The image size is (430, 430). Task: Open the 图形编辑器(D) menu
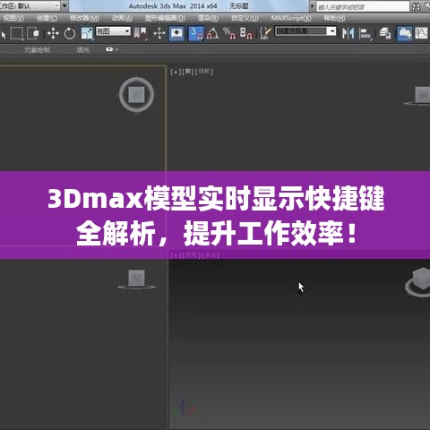tap(165, 18)
